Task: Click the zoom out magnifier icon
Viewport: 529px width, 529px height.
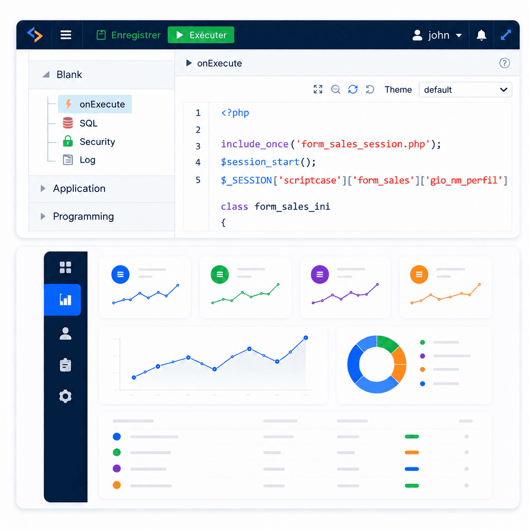Action: click(336, 89)
